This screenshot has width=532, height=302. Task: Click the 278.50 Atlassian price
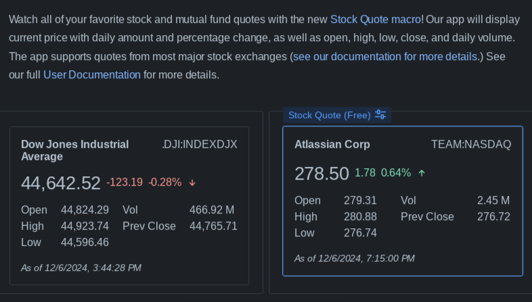click(x=322, y=174)
